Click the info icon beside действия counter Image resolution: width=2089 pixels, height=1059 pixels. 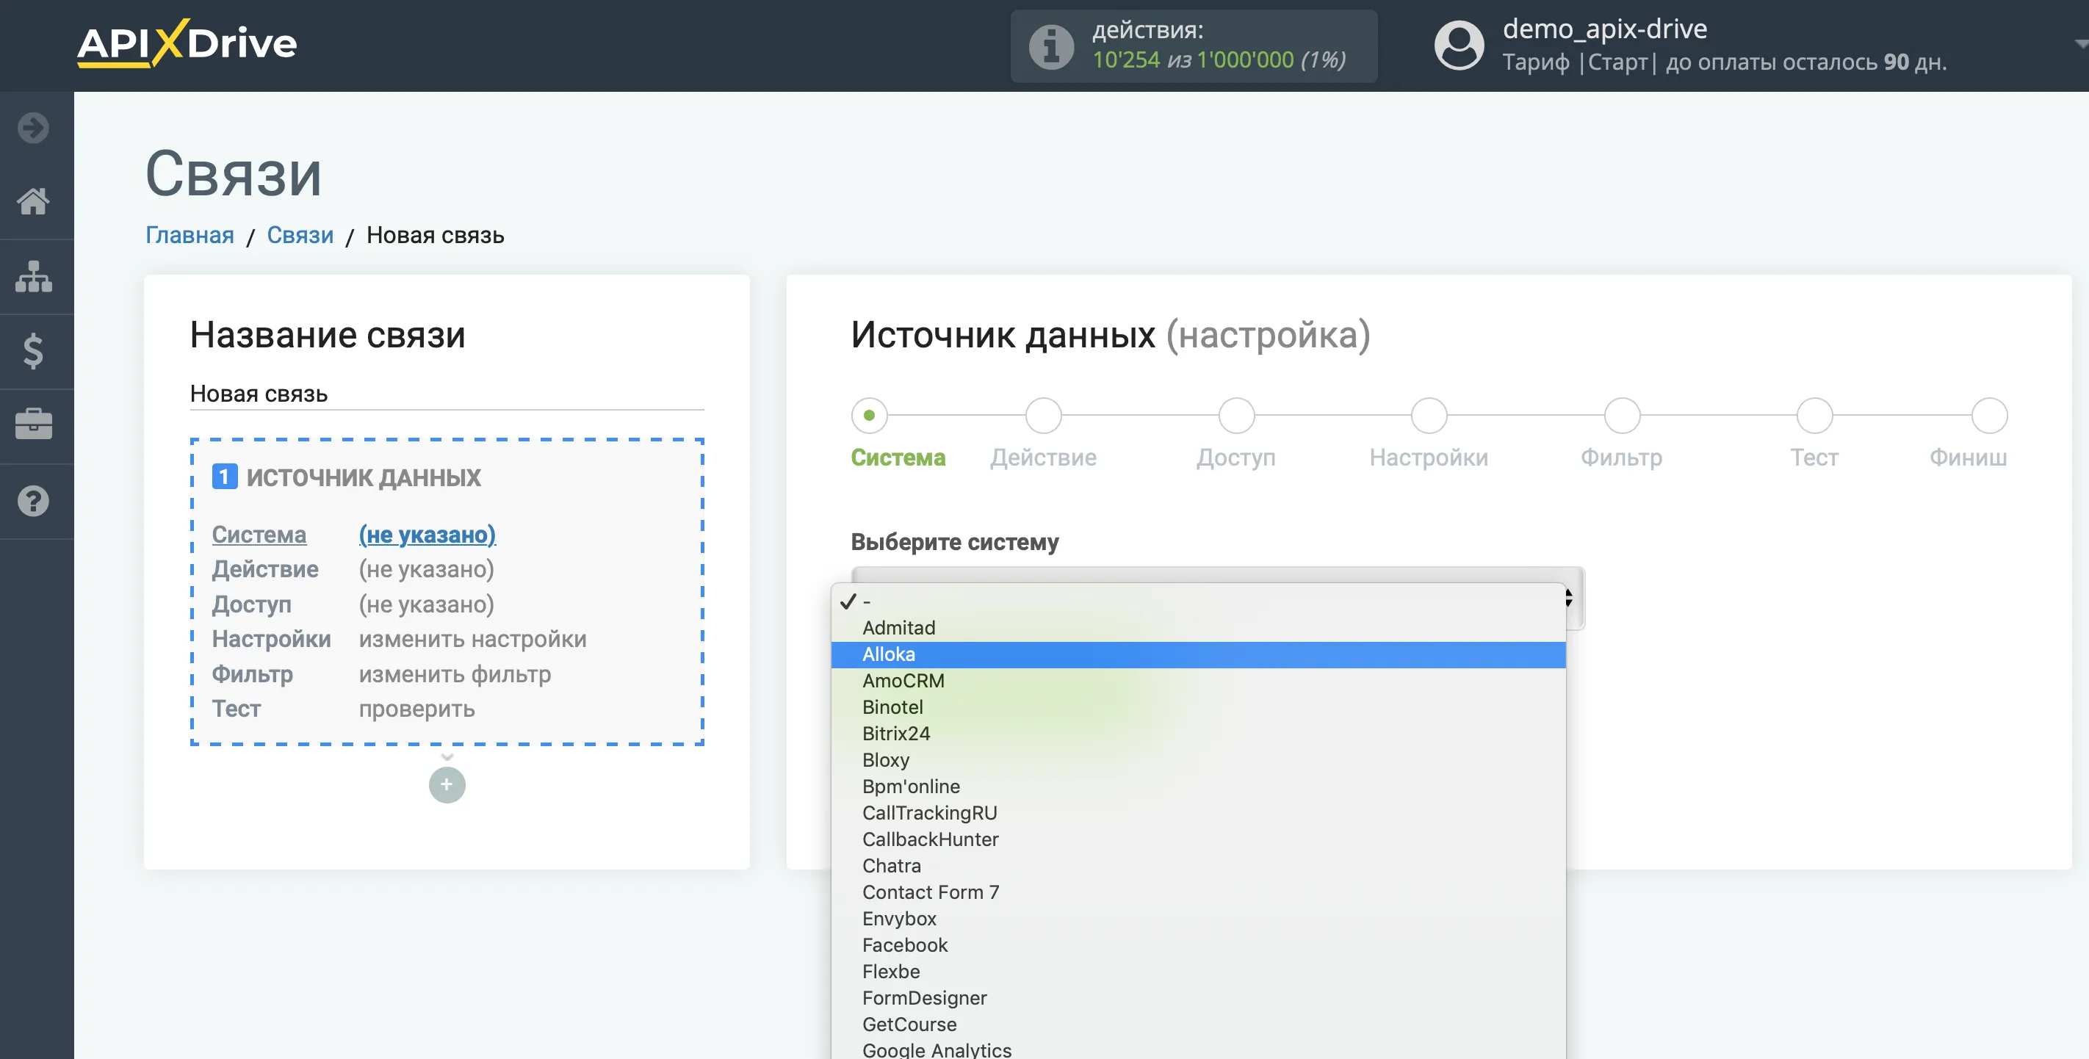1051,46
